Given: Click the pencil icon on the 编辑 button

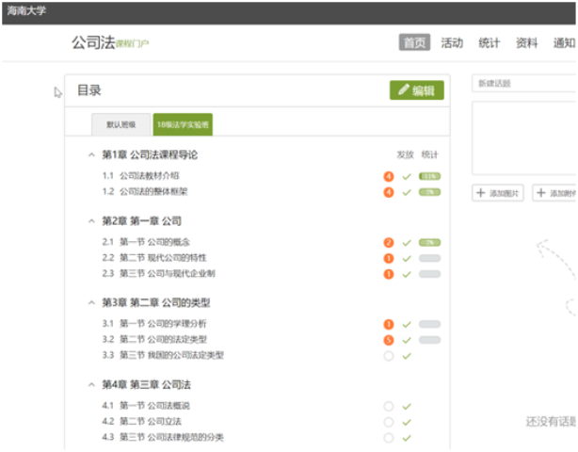Looking at the screenshot, I should pyautogui.click(x=404, y=90).
